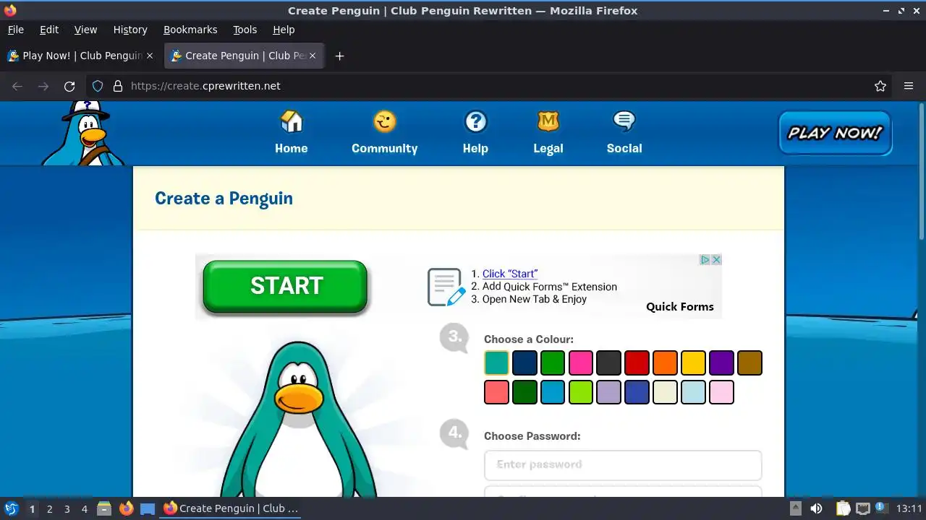Image resolution: width=926 pixels, height=520 pixels.
Task: Open the Tools menu
Action: 245,30
